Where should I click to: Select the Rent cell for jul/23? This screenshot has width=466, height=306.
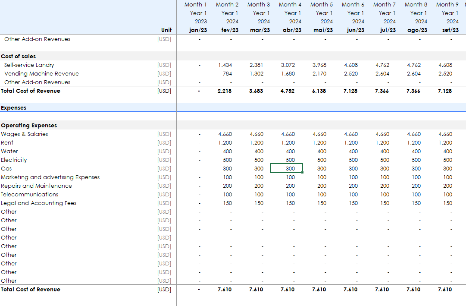(x=382, y=142)
